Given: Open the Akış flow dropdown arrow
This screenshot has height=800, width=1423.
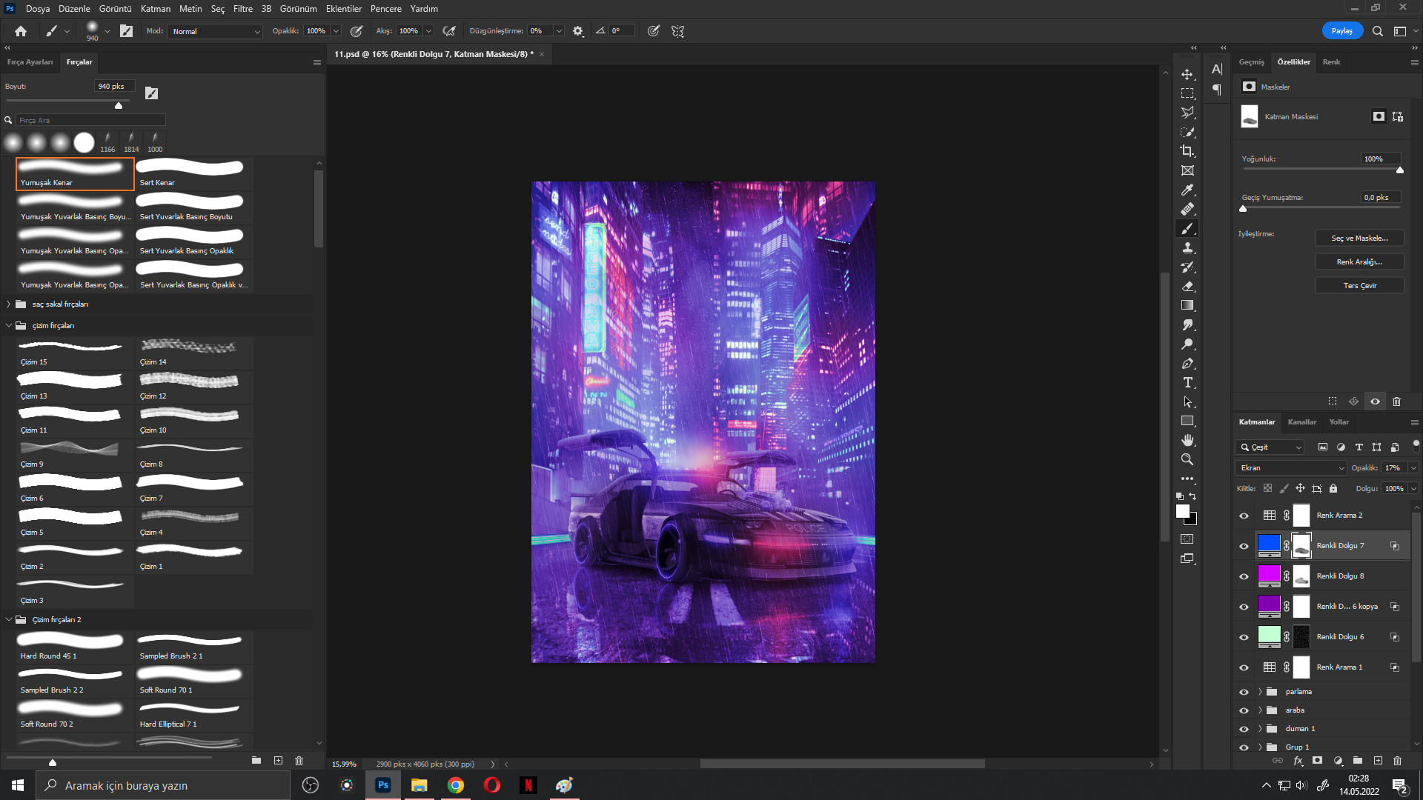Looking at the screenshot, I should [428, 31].
